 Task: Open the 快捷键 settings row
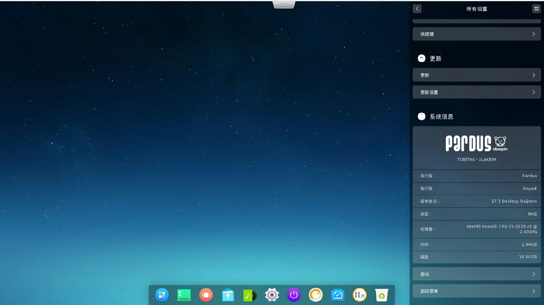pos(477,34)
